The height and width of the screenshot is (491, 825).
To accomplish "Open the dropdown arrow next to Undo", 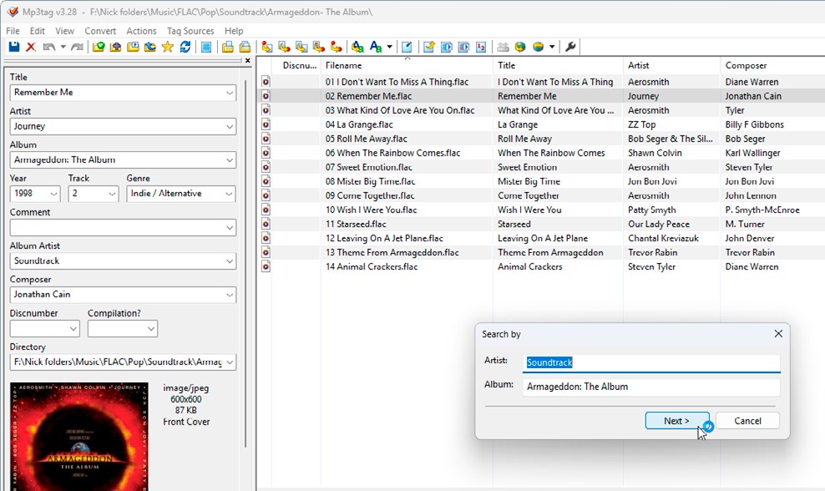I will (x=63, y=47).
